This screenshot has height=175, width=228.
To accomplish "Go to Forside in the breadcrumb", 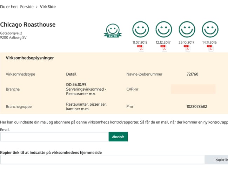I will coord(27,7).
